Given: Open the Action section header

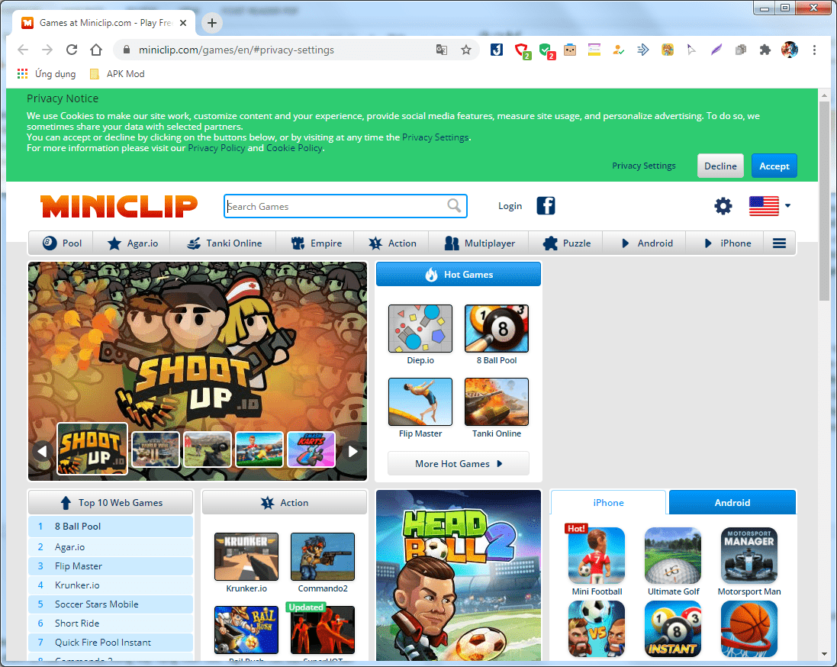Looking at the screenshot, I should (x=285, y=502).
